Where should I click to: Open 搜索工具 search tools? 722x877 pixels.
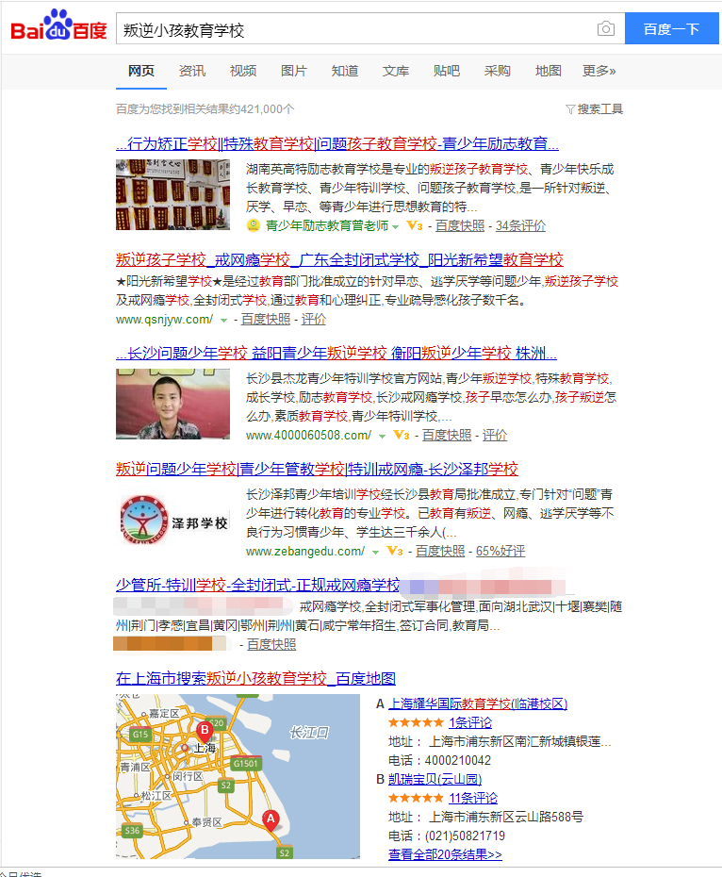(x=599, y=109)
